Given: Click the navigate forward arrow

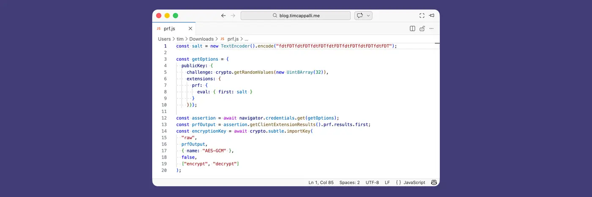Looking at the screenshot, I should [x=233, y=16].
